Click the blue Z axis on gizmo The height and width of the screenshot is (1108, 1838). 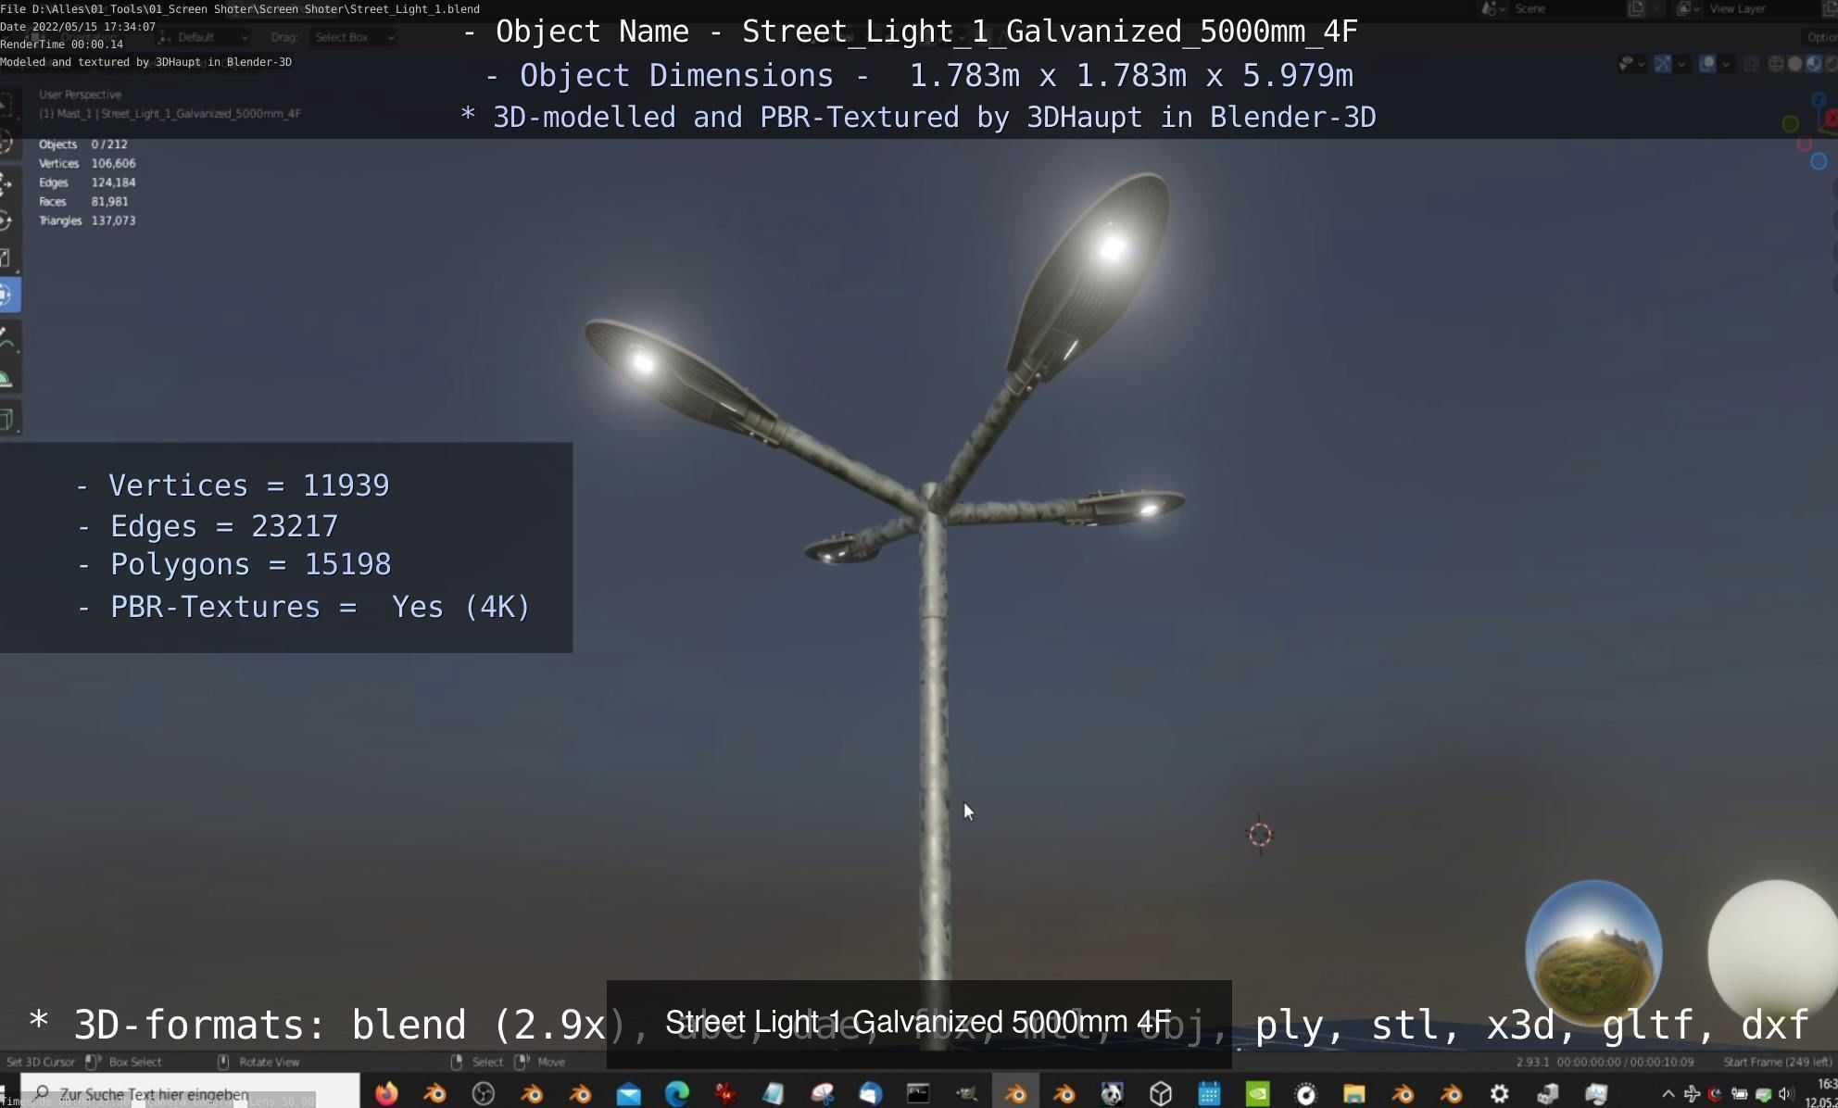[1818, 98]
